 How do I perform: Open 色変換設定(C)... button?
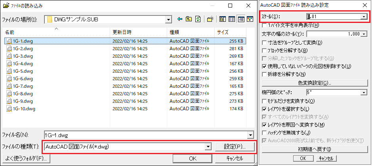coord(315,83)
